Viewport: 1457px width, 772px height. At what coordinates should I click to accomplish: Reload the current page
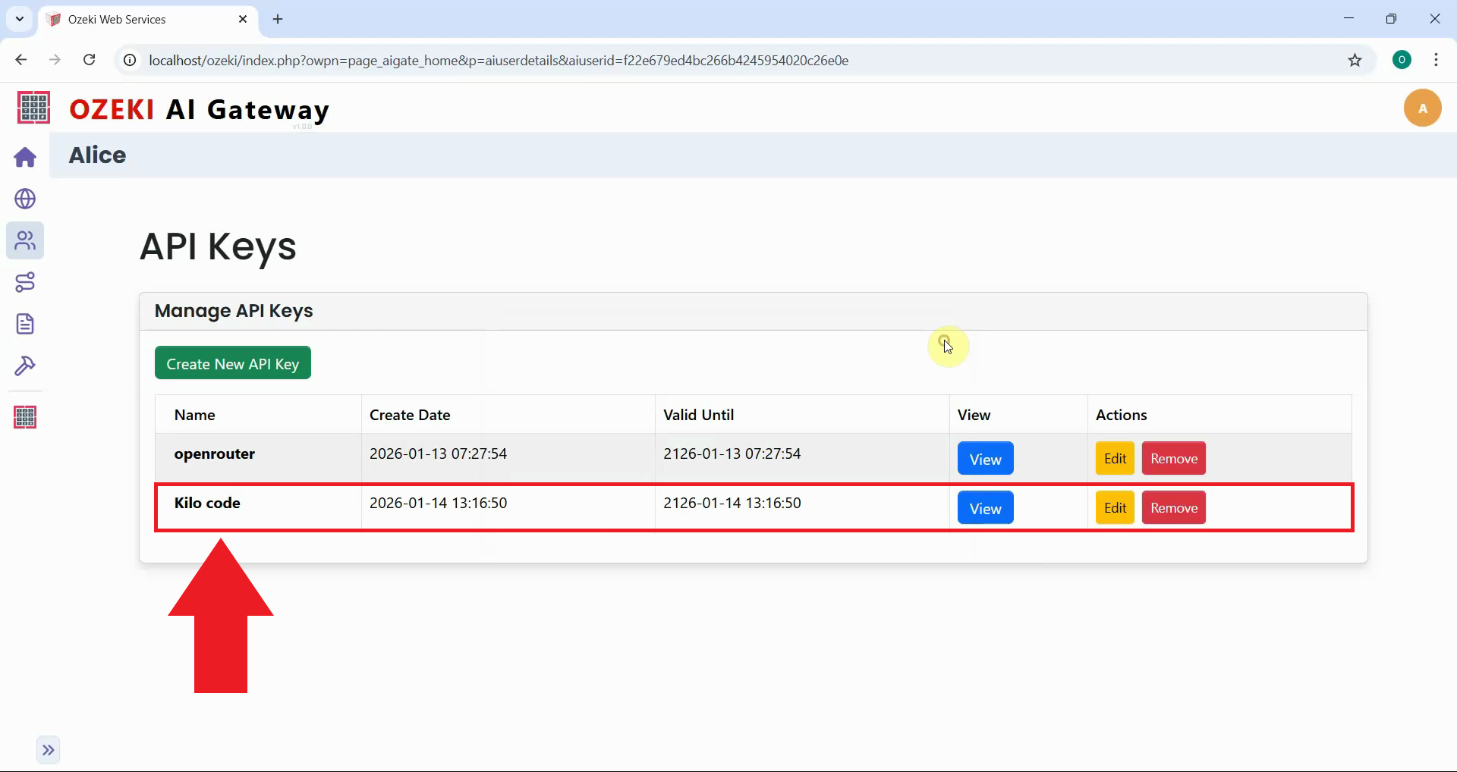(89, 59)
